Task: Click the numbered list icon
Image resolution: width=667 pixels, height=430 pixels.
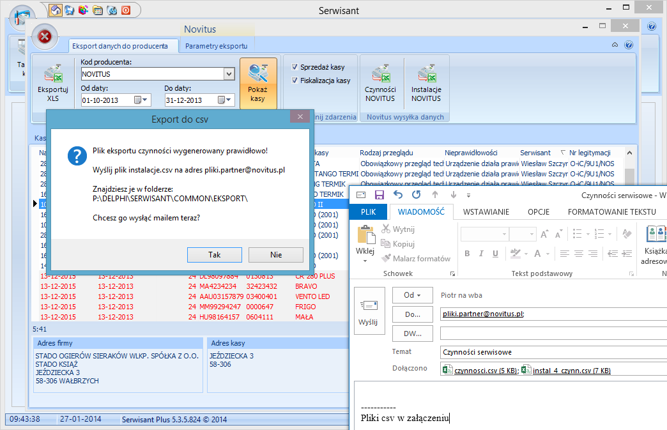Action: click(x=599, y=234)
